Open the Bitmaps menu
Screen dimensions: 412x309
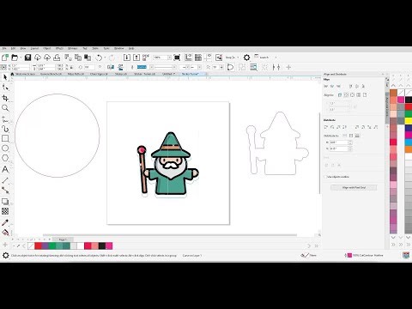point(72,49)
